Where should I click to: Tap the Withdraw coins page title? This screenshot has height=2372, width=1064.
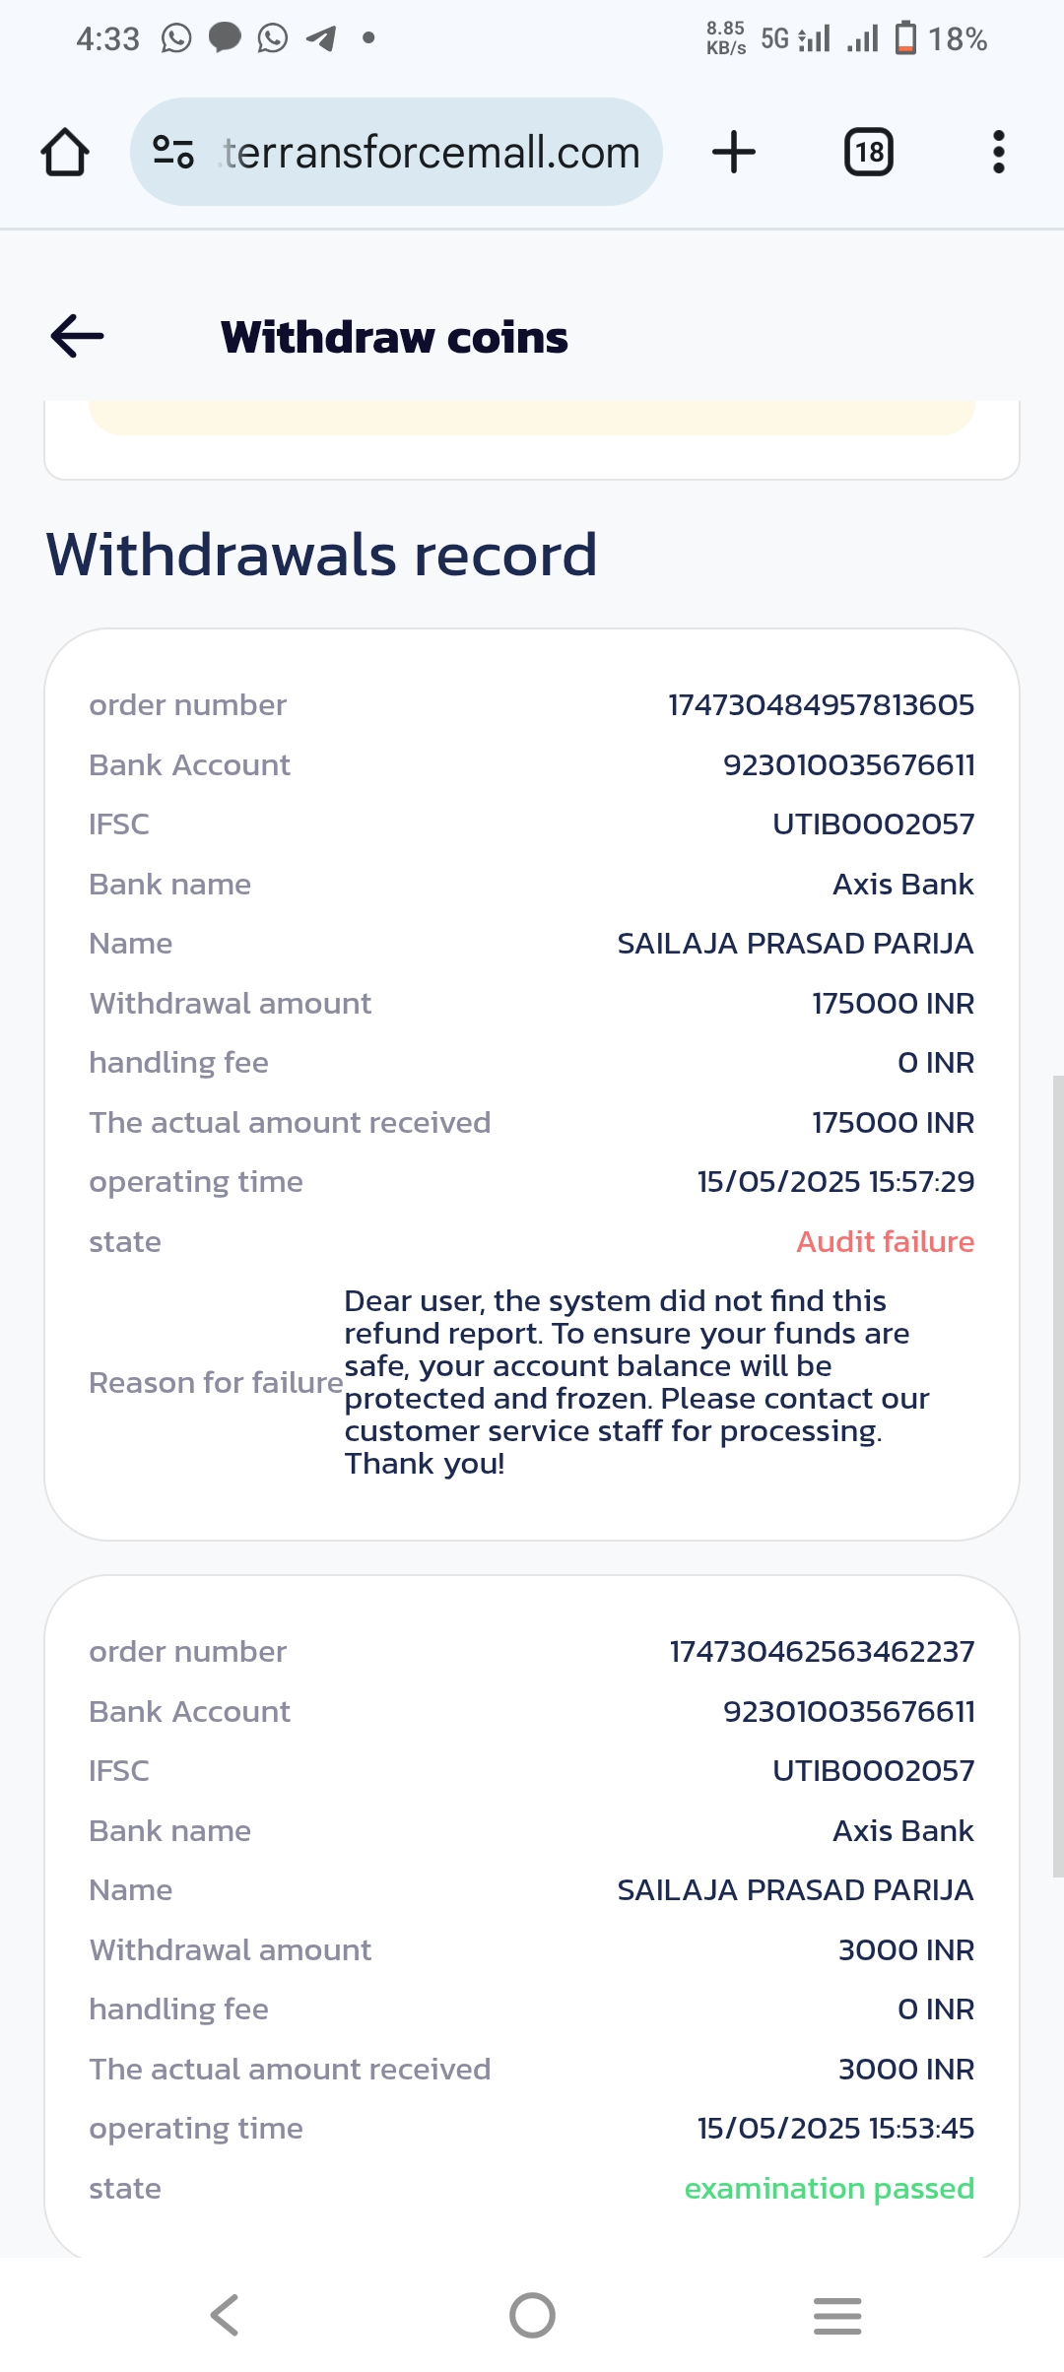394,337
